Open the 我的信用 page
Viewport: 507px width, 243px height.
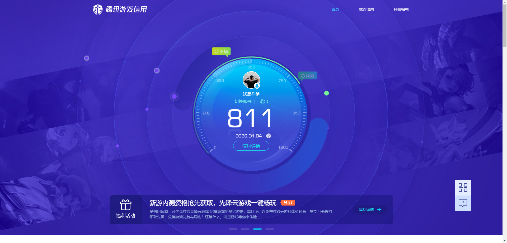[x=366, y=9]
